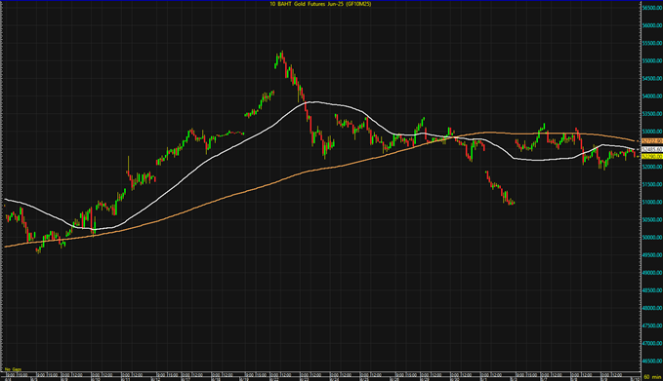This screenshot has height=381, width=663.
Task: Click the 49500.00 price axis label
Action: pyautogui.click(x=652, y=255)
